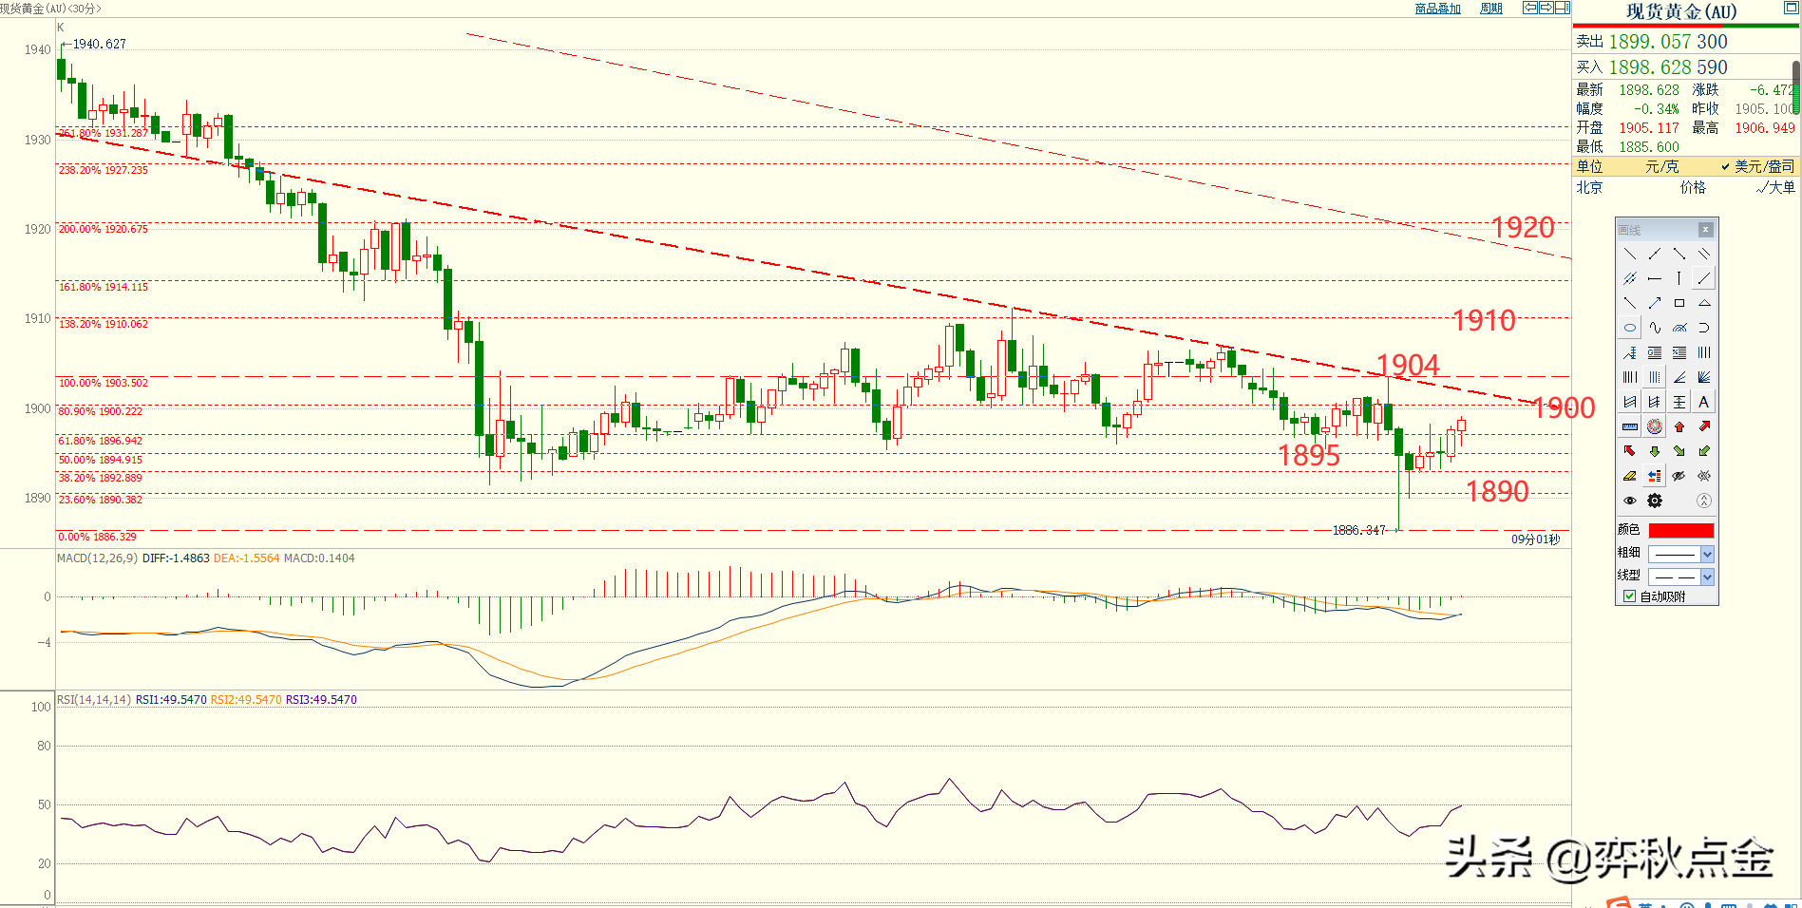Click the 开盘 value 1905.117
Image resolution: width=1802 pixels, height=908 pixels.
pos(1649,128)
